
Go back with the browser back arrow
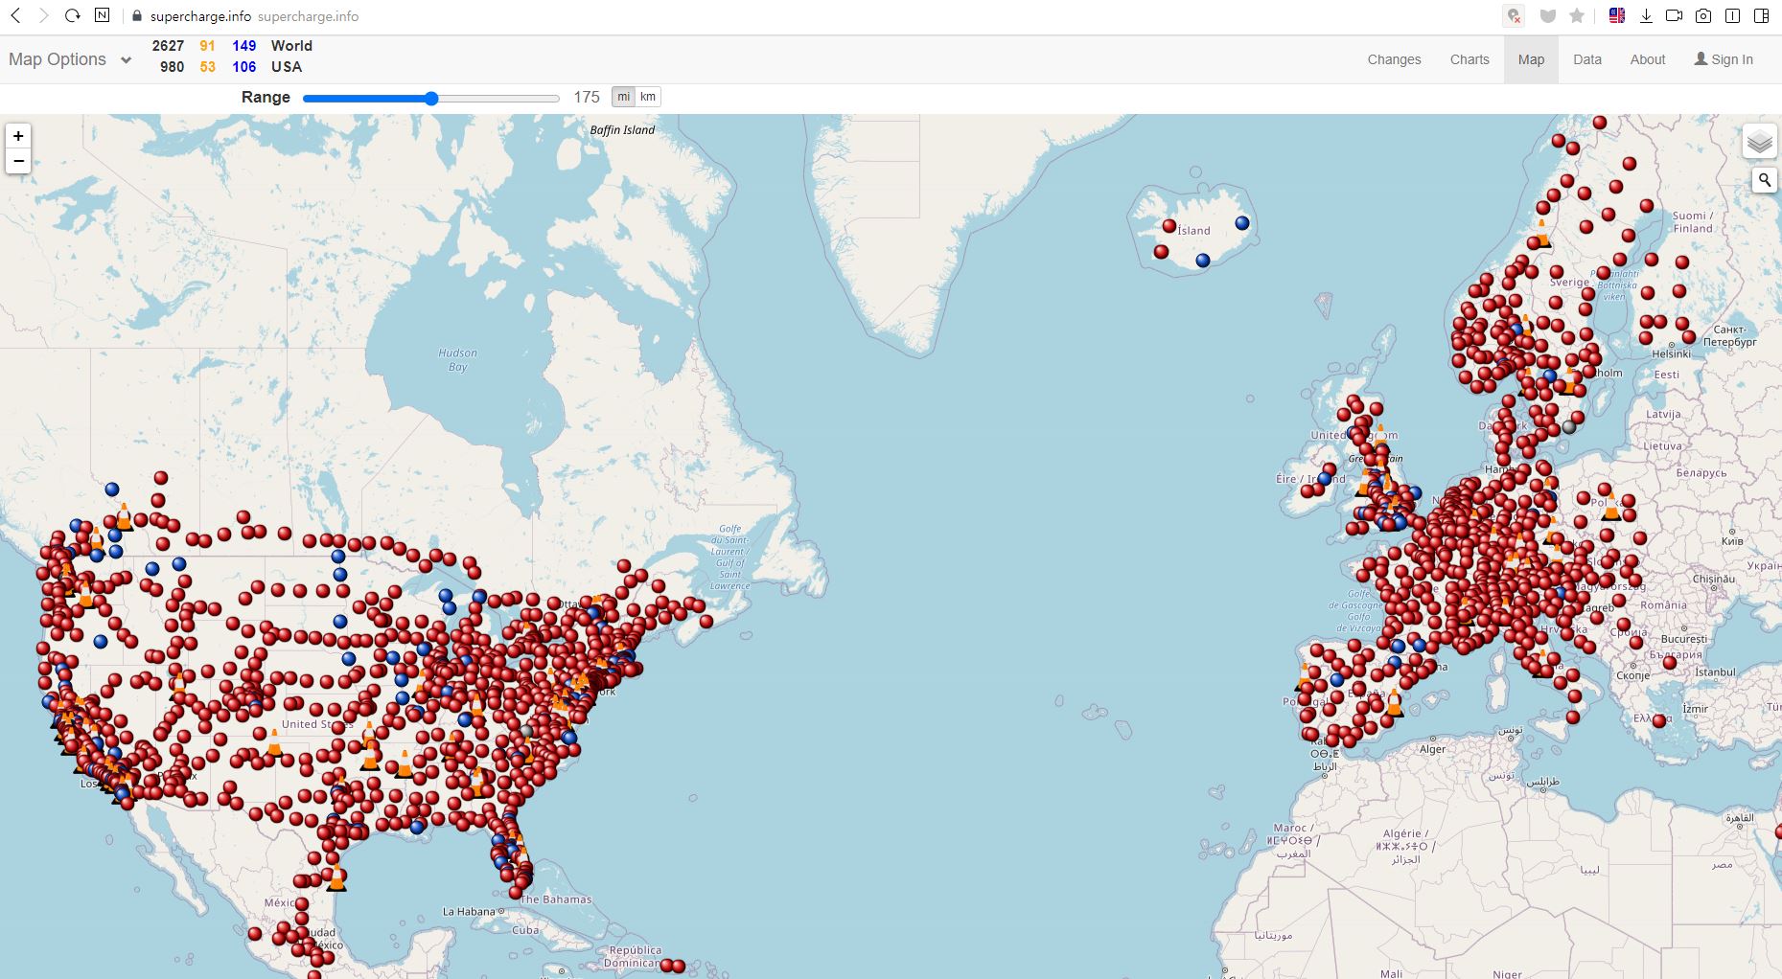pos(15,16)
